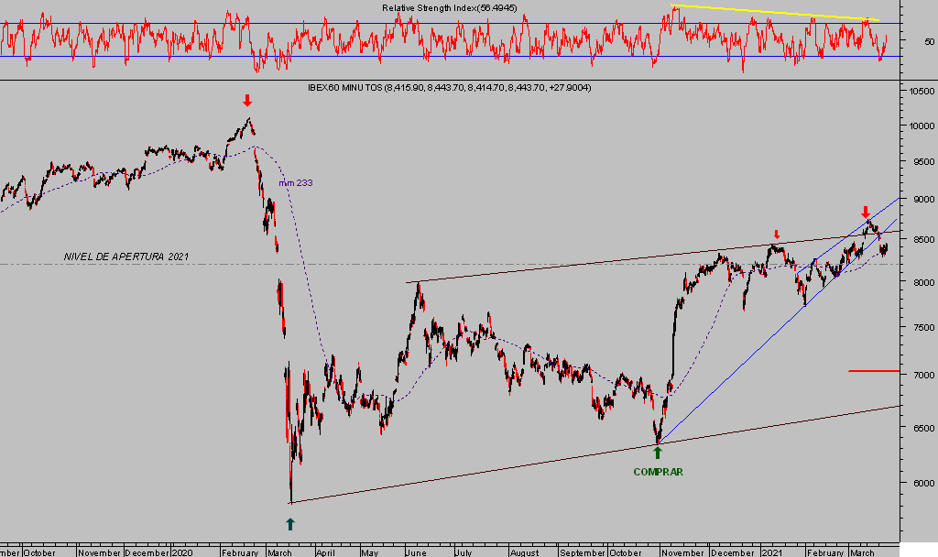This screenshot has width=938, height=557.
Task: Click the 8000 price axis value
Action: coord(923,282)
